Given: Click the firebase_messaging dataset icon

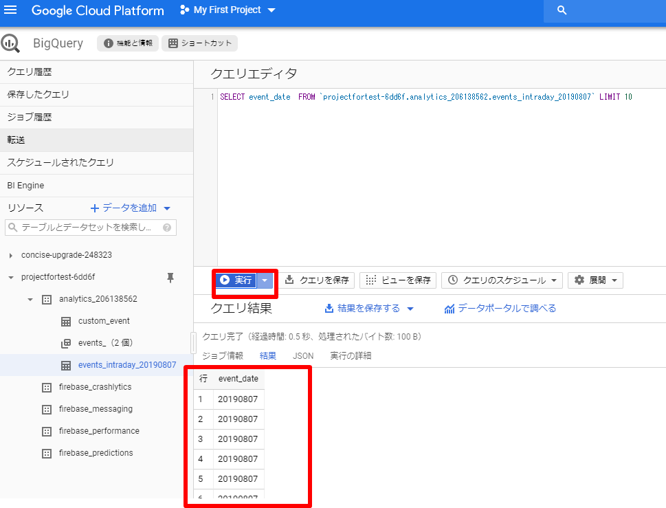Looking at the screenshot, I should (x=47, y=410).
